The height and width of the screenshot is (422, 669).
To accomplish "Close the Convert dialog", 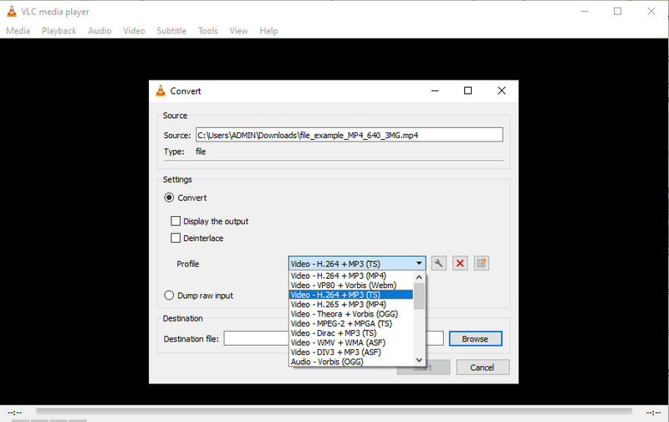I will click(501, 90).
